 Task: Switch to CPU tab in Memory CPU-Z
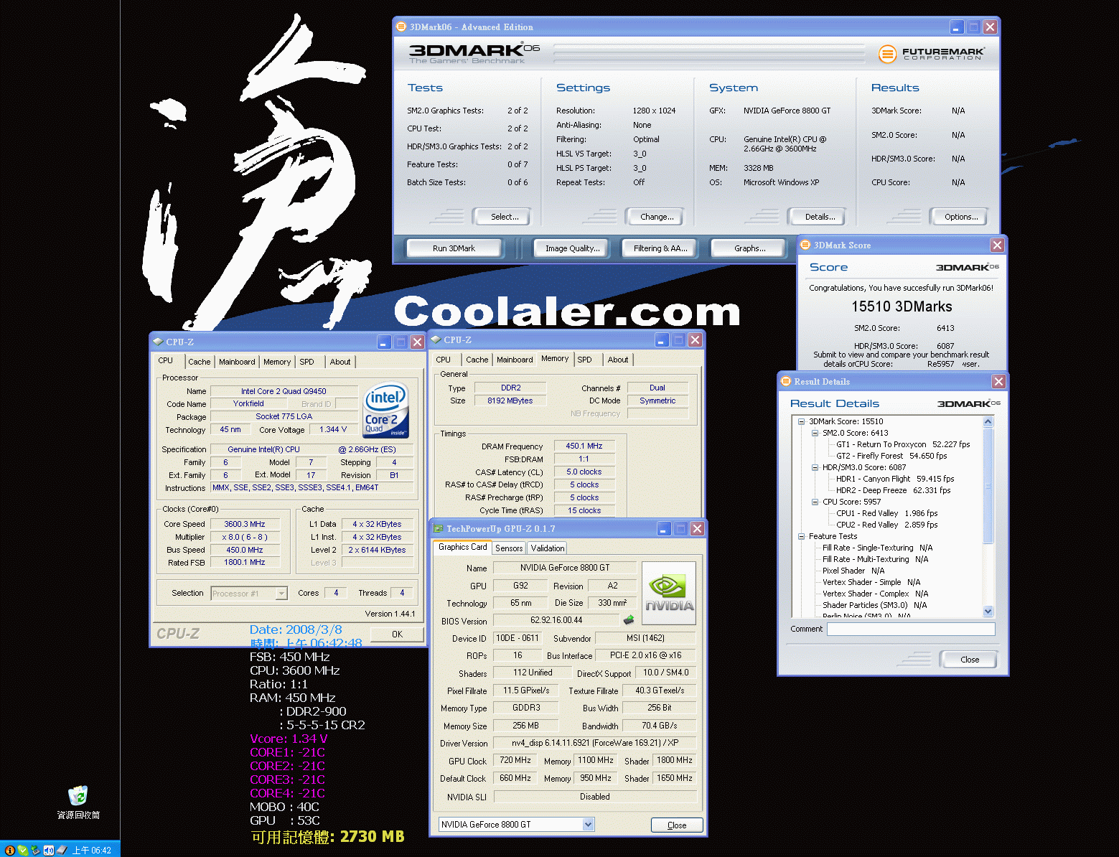pyautogui.click(x=444, y=360)
